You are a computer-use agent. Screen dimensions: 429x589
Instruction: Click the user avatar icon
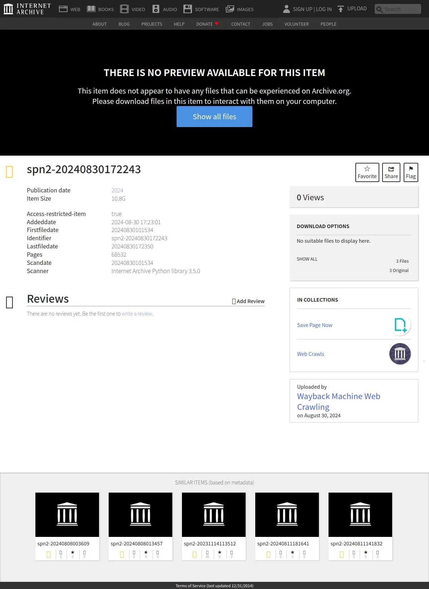(x=286, y=9)
